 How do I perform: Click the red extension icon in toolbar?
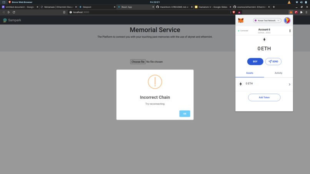tap(296, 12)
